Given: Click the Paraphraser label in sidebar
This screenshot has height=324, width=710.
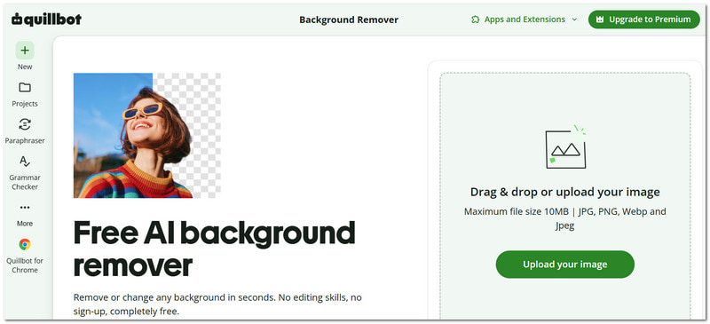Looking at the screenshot, I should [25, 141].
